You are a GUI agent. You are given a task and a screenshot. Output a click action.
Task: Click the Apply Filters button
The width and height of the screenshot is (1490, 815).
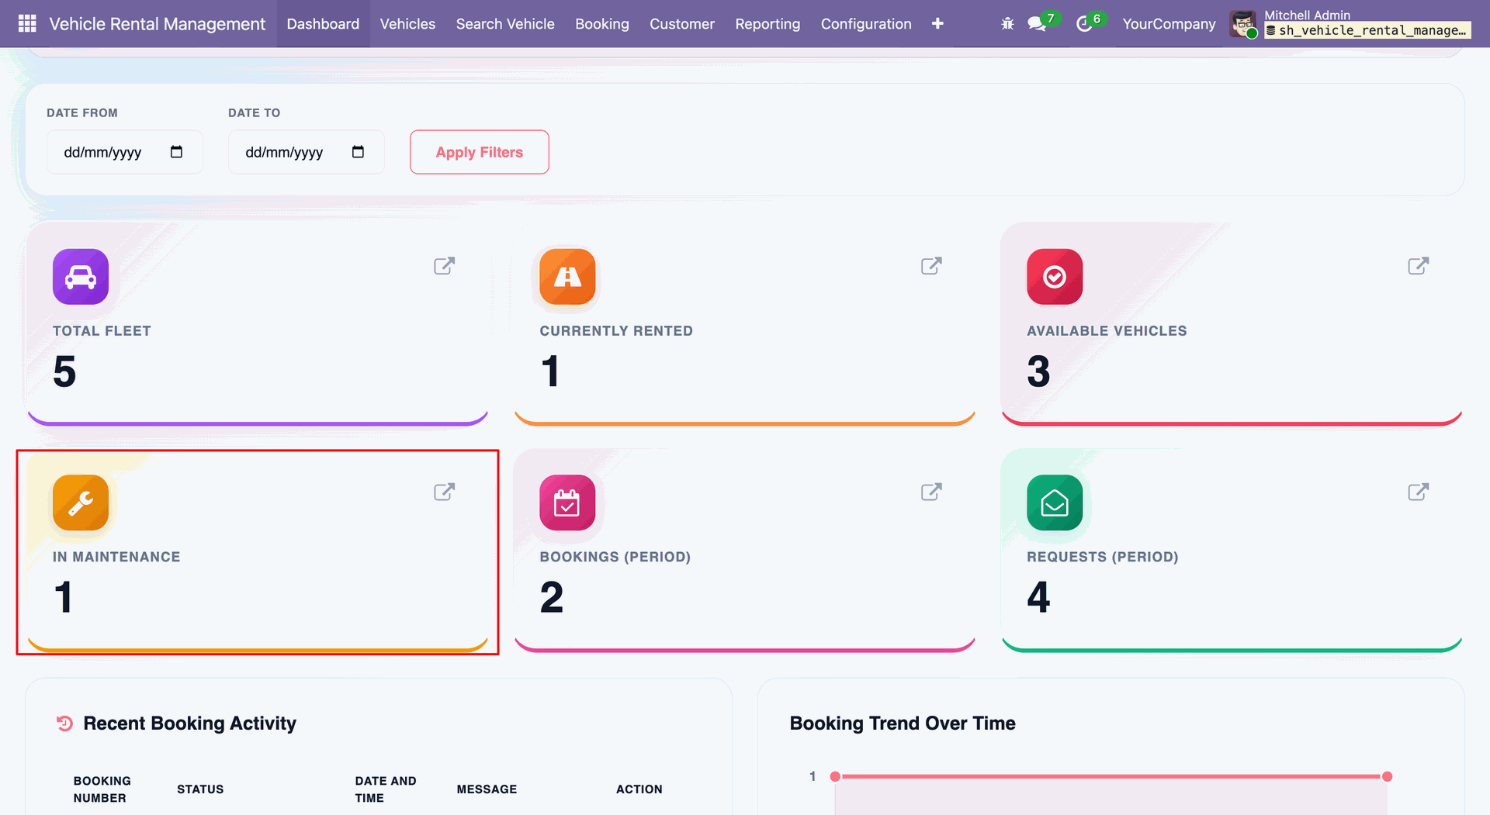click(x=480, y=152)
